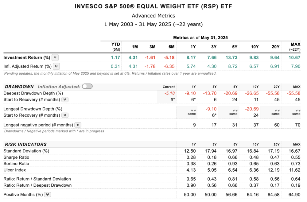
Task: Open the Longest negative period chevron
Action: point(78,125)
